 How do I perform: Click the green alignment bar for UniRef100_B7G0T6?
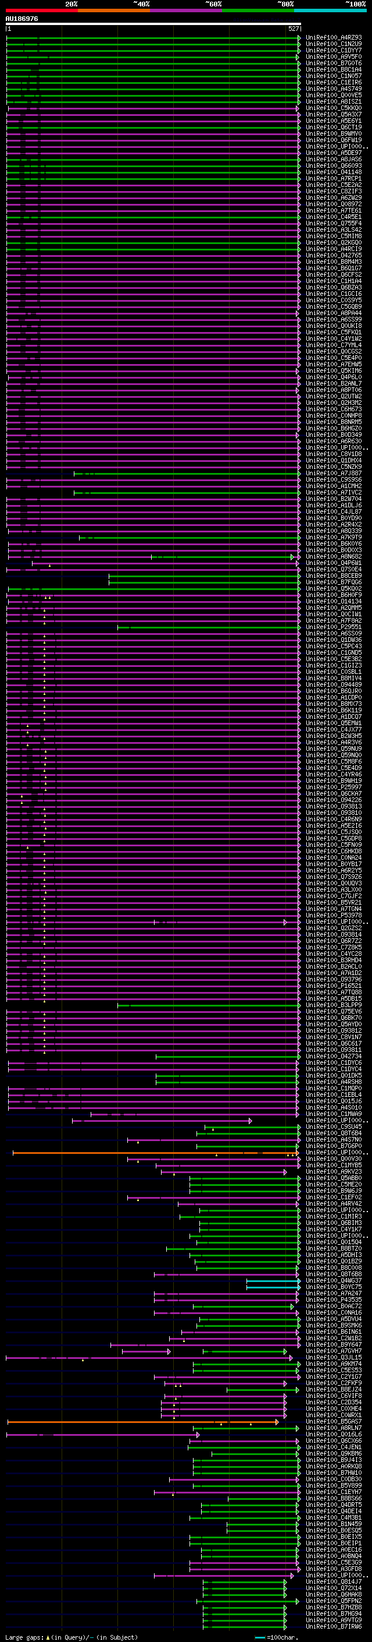(x=153, y=63)
